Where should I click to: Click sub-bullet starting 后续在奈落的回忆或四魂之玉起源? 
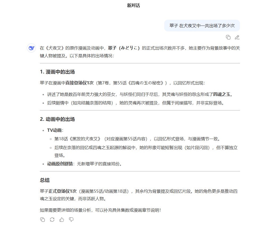tap(146, 151)
